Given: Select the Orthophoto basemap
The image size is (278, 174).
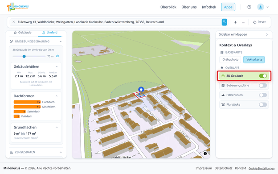Looking at the screenshot, I should coord(230,59).
